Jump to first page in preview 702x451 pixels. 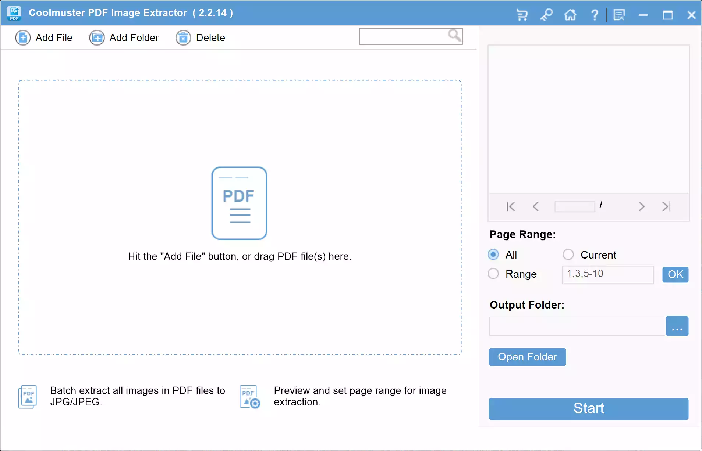[x=511, y=206]
